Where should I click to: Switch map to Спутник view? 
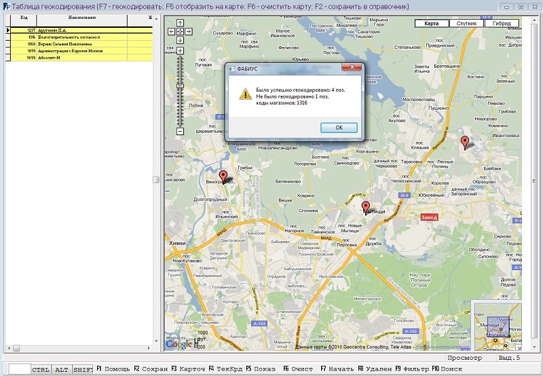click(x=466, y=24)
